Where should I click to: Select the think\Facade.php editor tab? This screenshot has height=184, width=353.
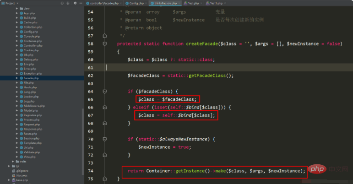pyautogui.click(x=165, y=3)
